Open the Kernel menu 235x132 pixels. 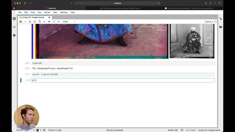47,12
